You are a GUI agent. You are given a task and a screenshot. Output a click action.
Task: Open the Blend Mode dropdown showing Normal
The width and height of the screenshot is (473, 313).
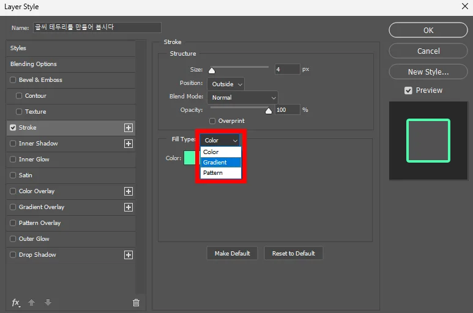242,98
